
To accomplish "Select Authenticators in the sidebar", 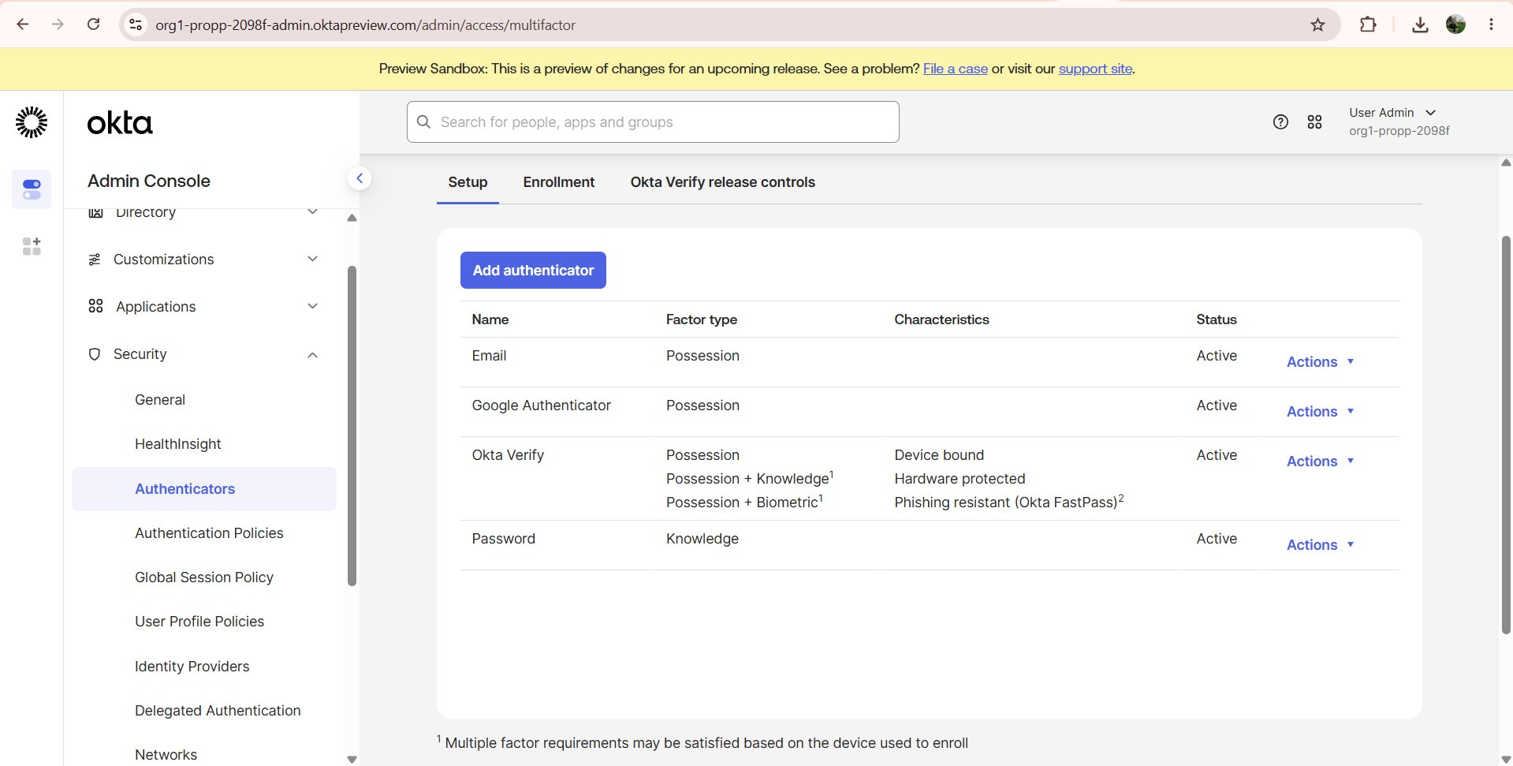I will point(204,489).
